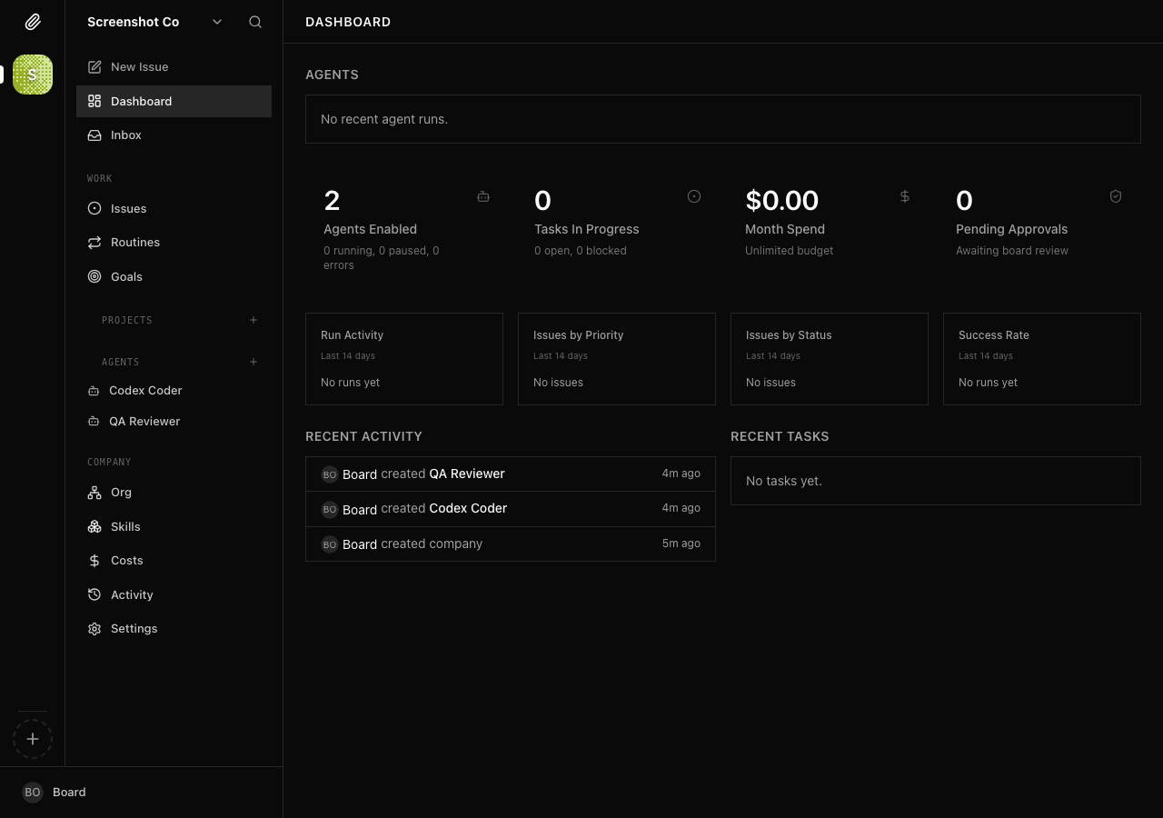Image resolution: width=1163 pixels, height=818 pixels.
Task: Click the Codex Coder robot icon
Action: [x=94, y=391]
